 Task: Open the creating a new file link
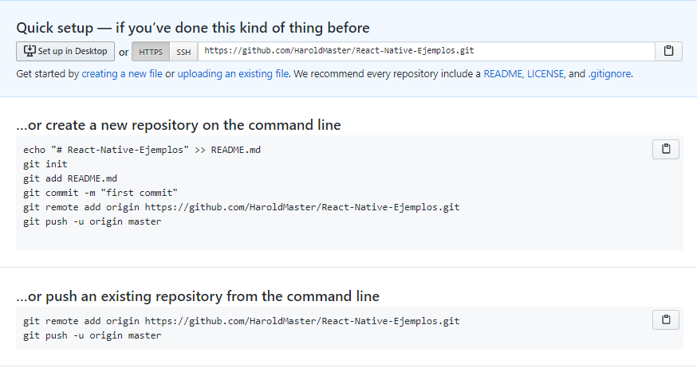(x=122, y=74)
